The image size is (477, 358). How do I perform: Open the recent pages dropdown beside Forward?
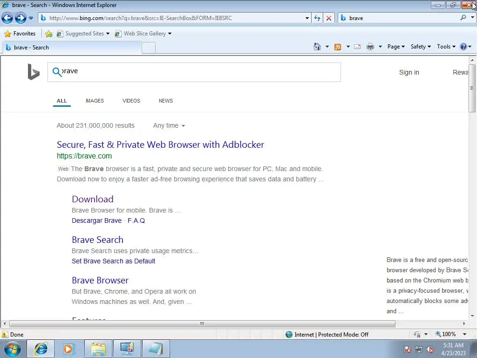(x=31, y=18)
